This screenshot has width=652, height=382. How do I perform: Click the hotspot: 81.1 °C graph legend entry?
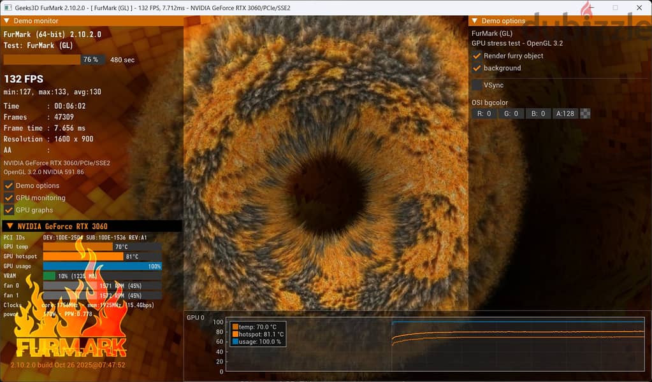258,334
